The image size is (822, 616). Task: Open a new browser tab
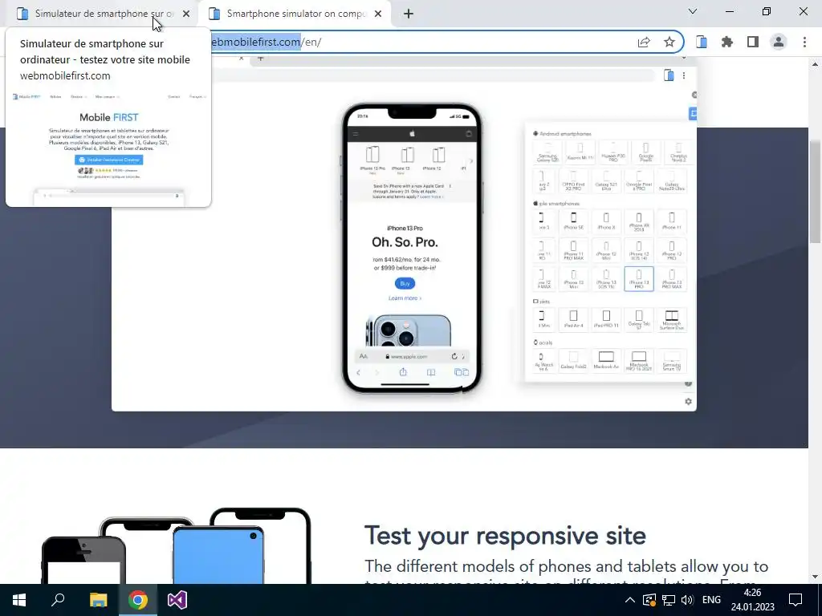[x=409, y=14]
